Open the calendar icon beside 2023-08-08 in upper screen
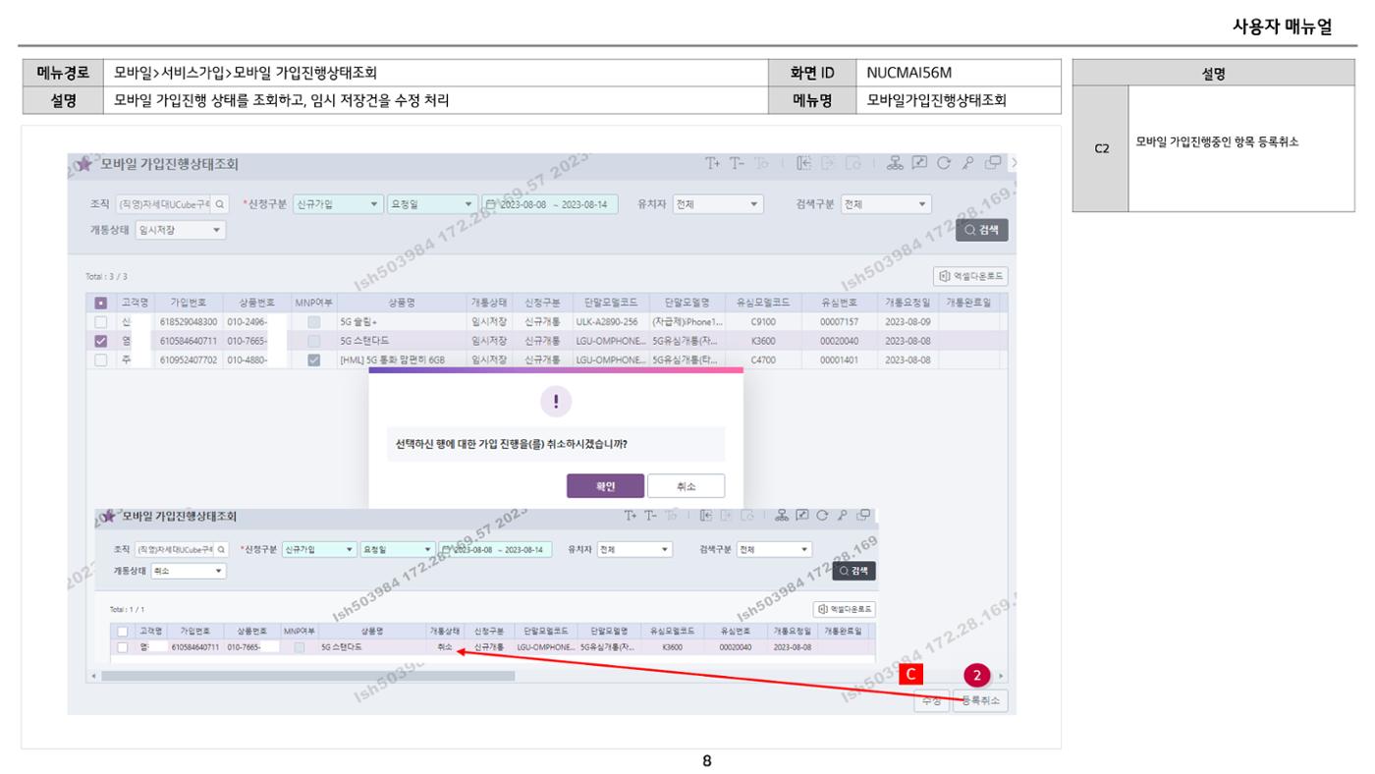Screen dimensions: 1375x774 (491, 204)
